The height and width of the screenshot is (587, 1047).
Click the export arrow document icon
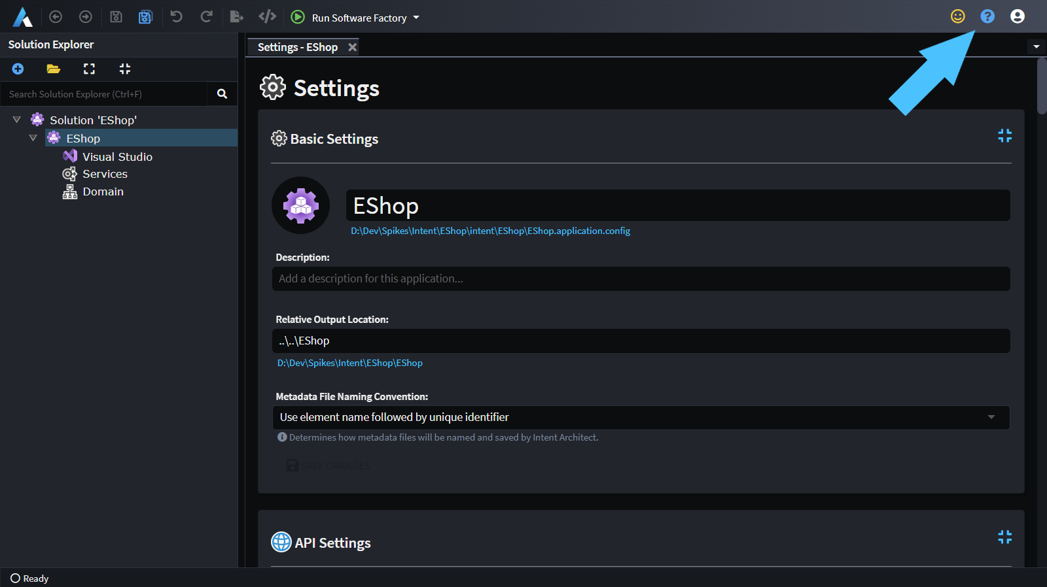click(x=237, y=17)
